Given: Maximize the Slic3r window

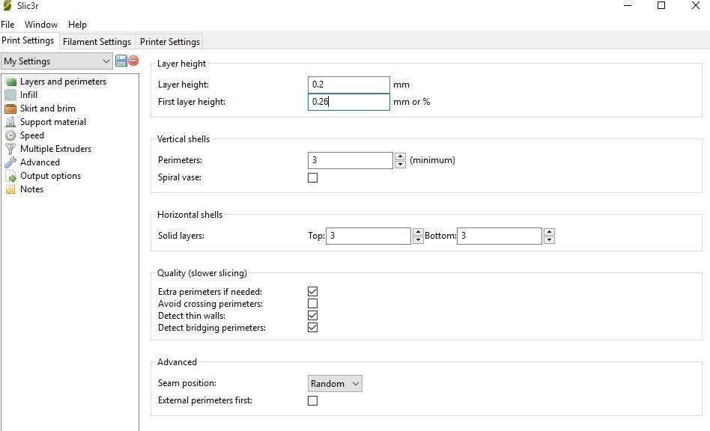Looking at the screenshot, I should pos(661,6).
